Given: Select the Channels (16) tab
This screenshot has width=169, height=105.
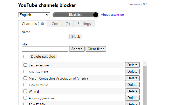Looking at the screenshot, I should click(33, 24).
